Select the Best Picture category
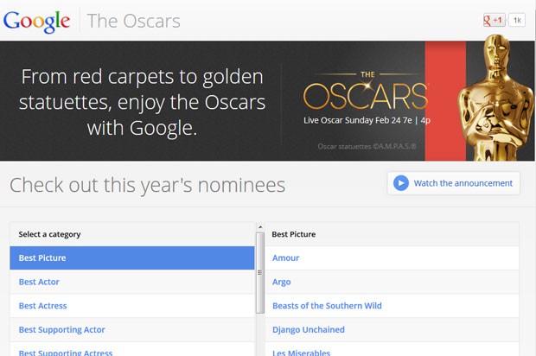Screen dimensions: 536x356 (132, 258)
